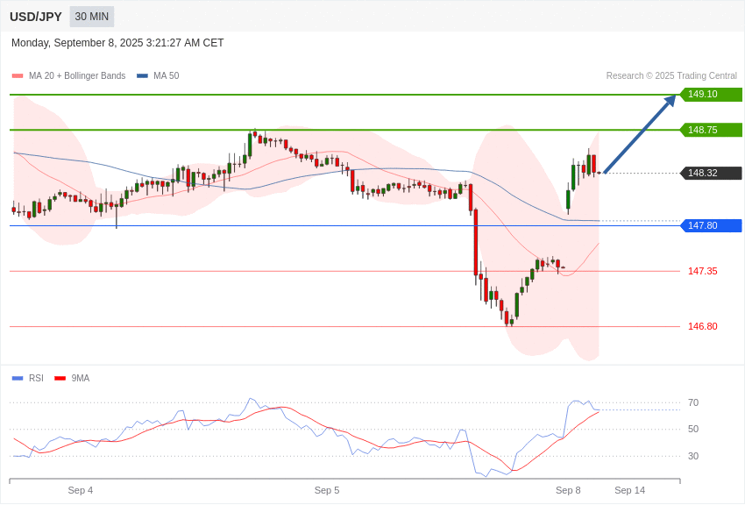This screenshot has height=505, width=745.
Task: Click the pink MA 20 Bollinger legend swatch
Action: pos(18,76)
